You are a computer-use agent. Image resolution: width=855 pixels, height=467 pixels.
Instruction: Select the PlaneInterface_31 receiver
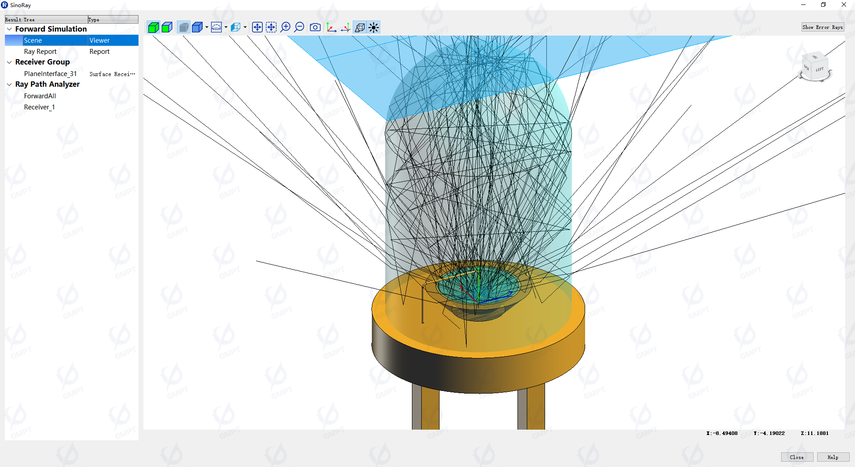click(50, 74)
